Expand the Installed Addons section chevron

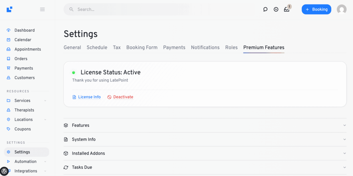pos(344,154)
